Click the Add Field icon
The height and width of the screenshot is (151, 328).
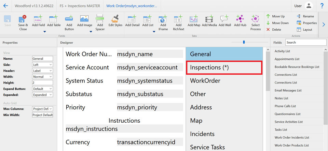[x=38, y=19]
